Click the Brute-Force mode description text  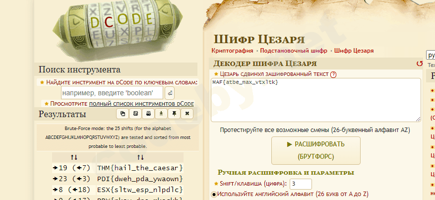click(x=118, y=137)
